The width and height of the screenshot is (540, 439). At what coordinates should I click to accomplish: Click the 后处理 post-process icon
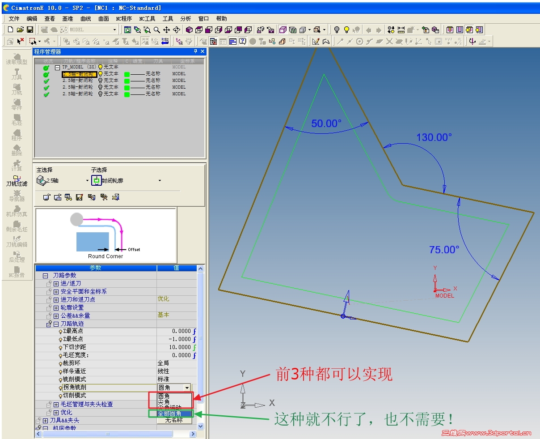17,256
